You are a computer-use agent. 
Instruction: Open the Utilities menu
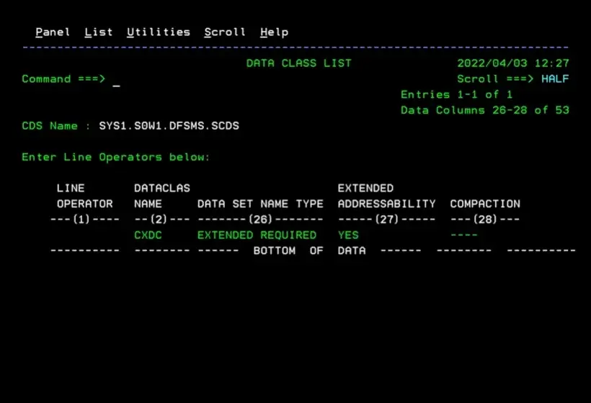[x=159, y=32]
